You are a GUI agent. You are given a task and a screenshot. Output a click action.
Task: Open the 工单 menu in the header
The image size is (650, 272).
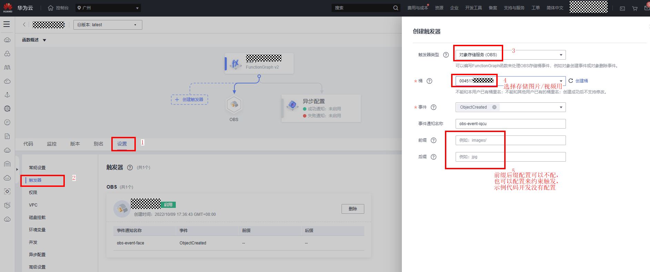pos(536,8)
